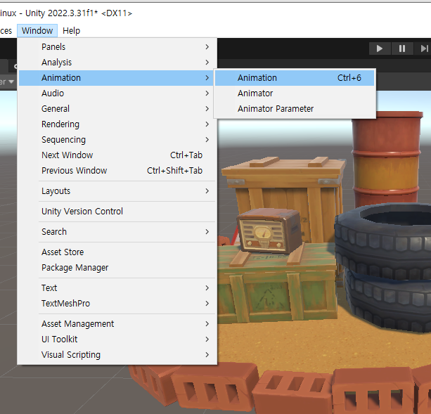Open the Package Manager window
Viewport: 431px width, 414px height.
tap(117, 268)
